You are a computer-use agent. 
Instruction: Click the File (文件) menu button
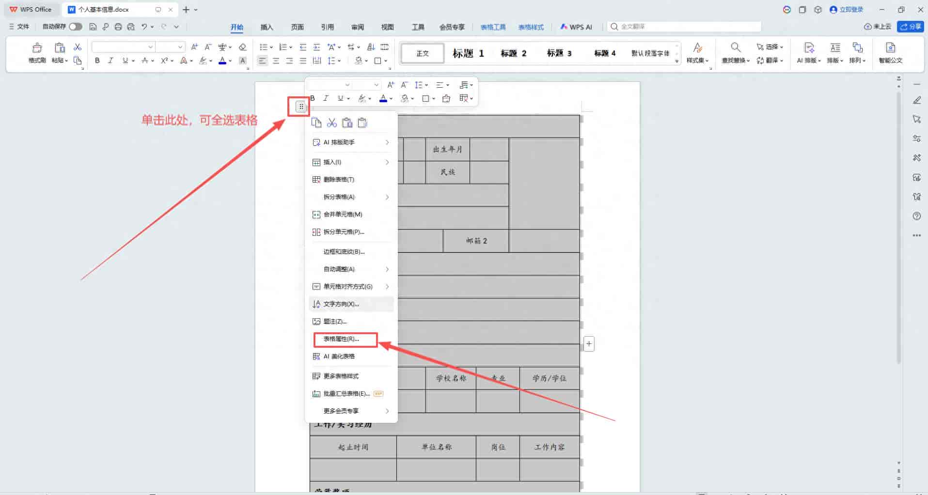point(19,27)
